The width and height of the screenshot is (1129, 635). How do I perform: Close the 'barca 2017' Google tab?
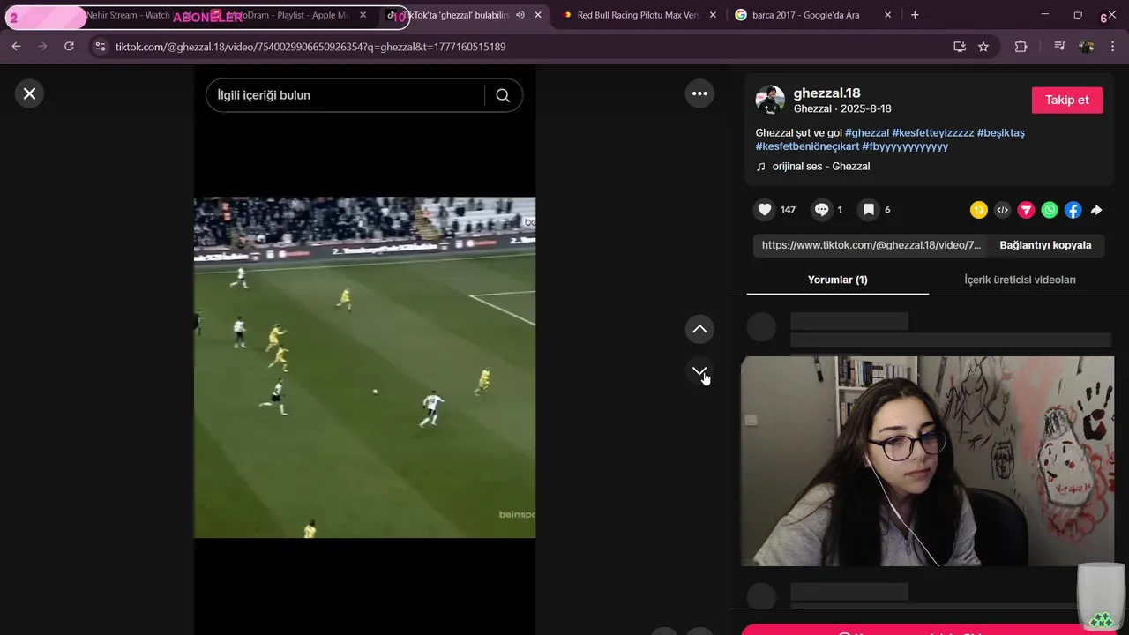[x=887, y=15]
